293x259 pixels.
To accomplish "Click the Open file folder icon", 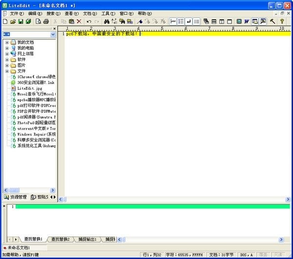I will (13, 21).
